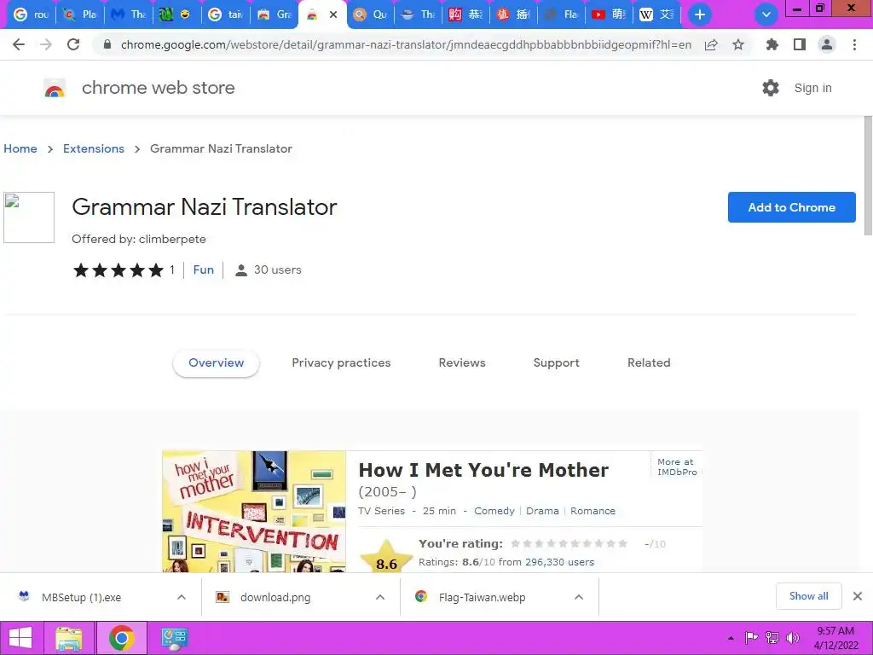Open the Reviews tab

point(462,362)
